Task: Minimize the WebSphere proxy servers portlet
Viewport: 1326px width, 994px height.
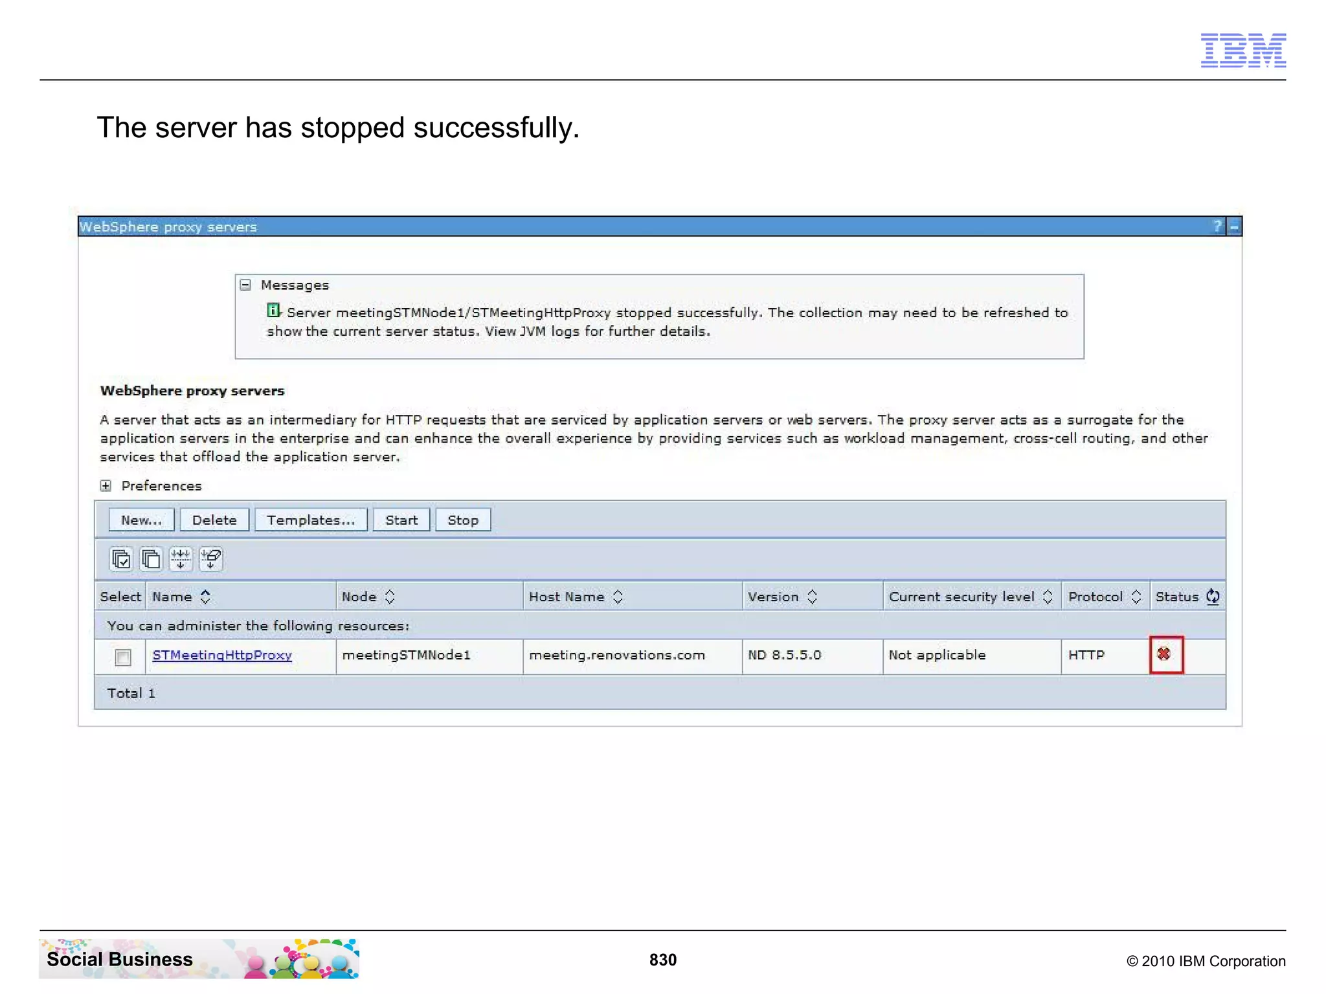Action: click(x=1234, y=227)
